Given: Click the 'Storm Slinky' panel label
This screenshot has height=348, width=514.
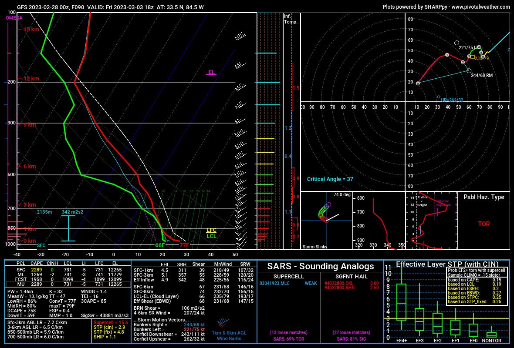Looking at the screenshot, I should point(314,247).
